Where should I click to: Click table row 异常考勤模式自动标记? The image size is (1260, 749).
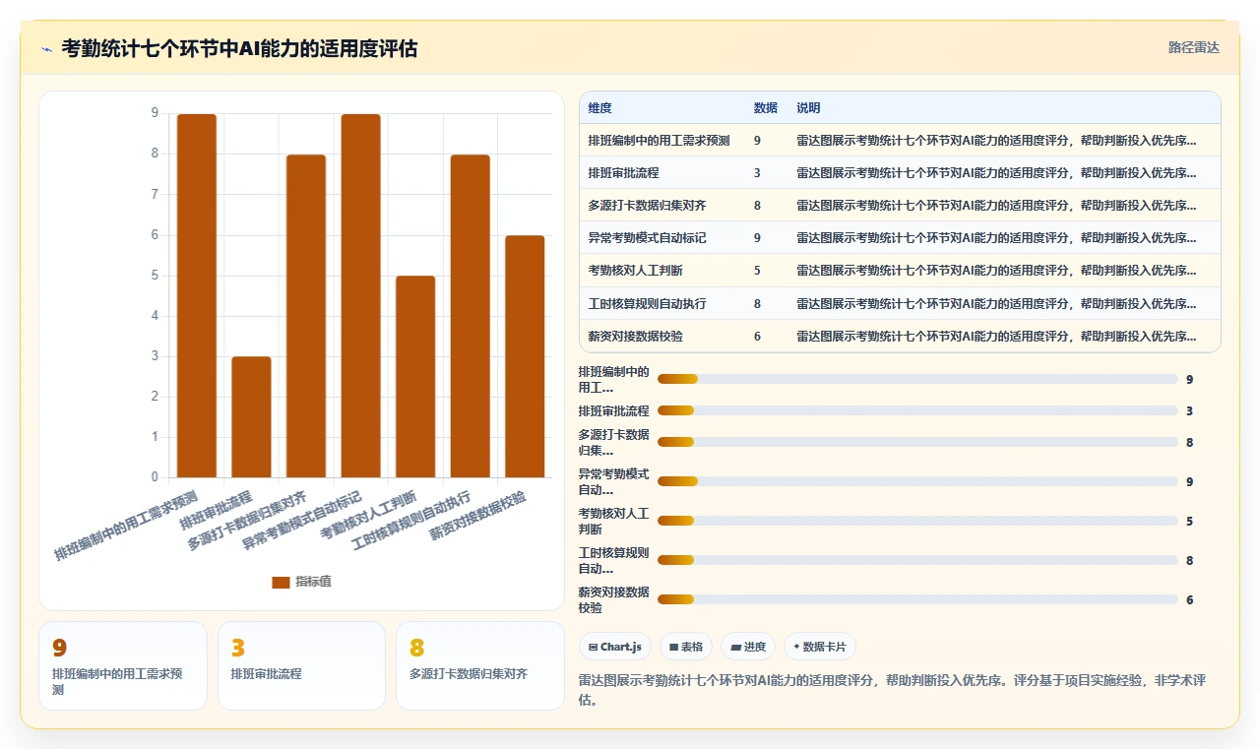click(x=900, y=238)
